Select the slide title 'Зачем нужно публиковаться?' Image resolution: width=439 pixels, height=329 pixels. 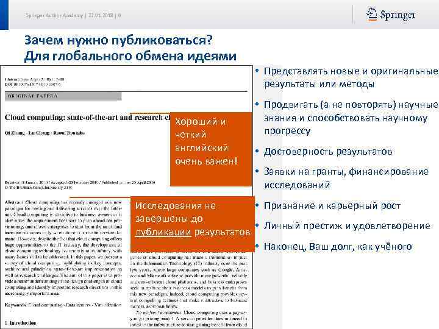coord(118,40)
